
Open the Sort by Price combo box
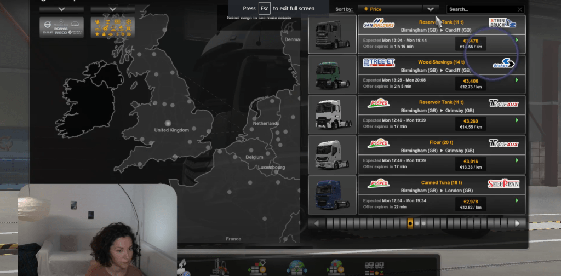point(391,9)
